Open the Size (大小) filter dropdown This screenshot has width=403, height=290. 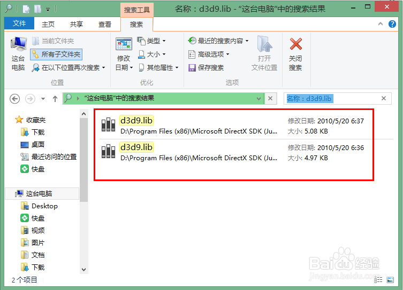pyautogui.click(x=152, y=54)
